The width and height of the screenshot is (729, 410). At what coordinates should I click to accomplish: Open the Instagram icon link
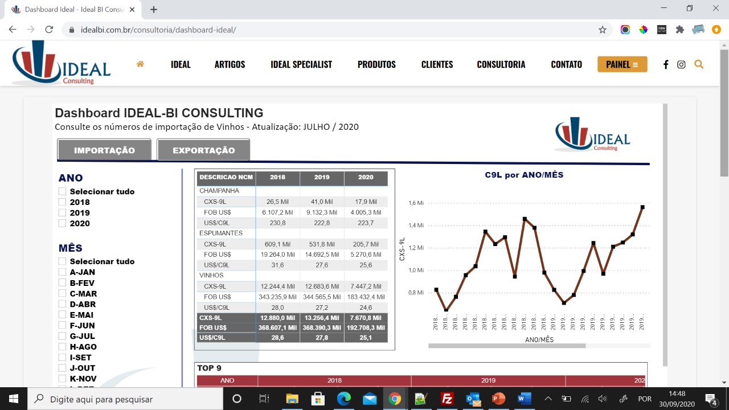[x=681, y=64]
